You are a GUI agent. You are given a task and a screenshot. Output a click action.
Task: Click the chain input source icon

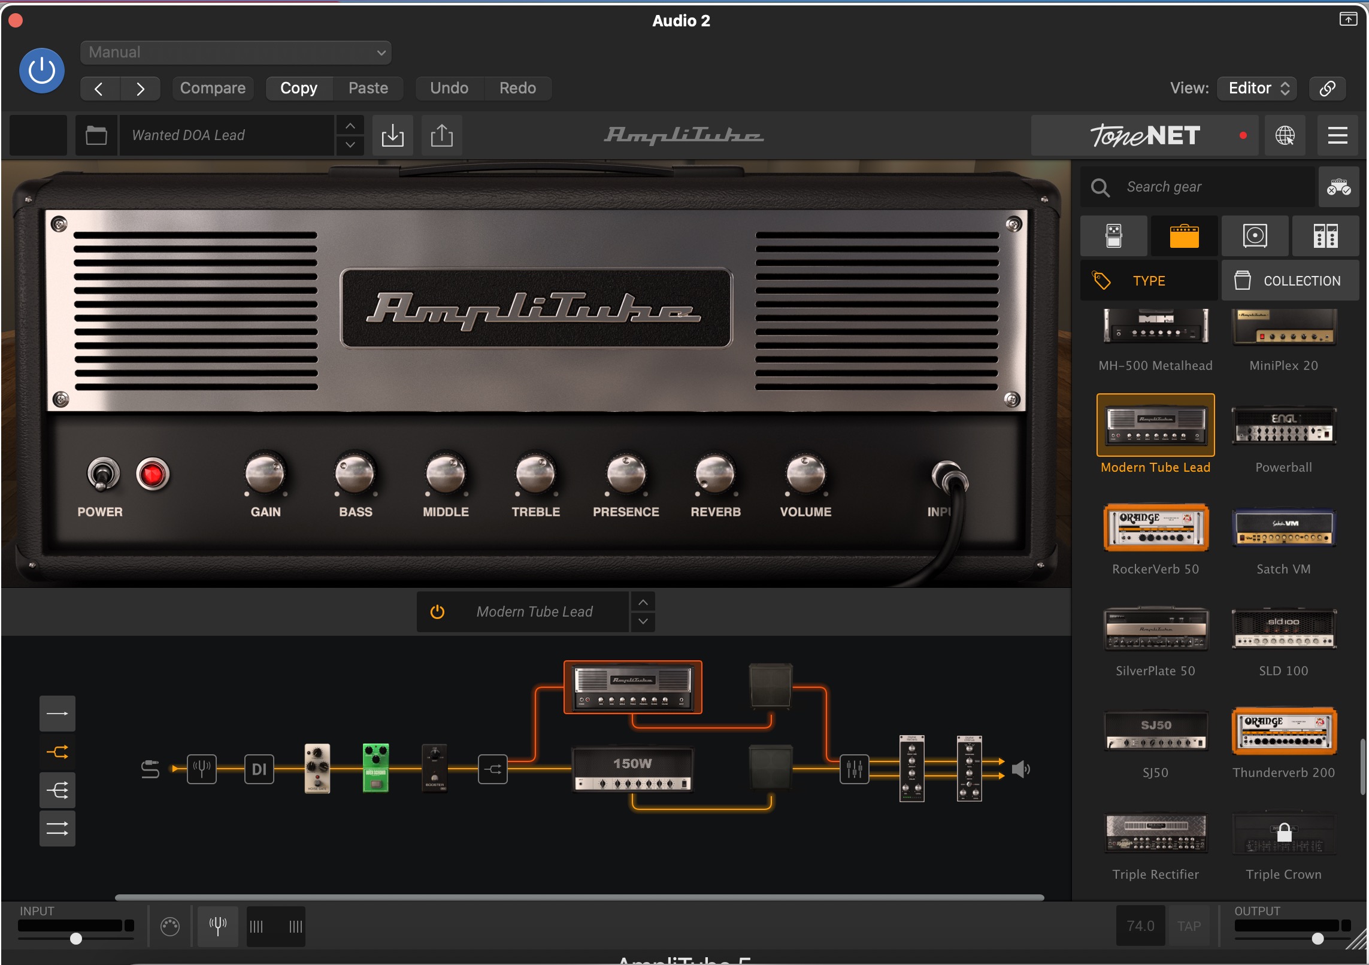[x=150, y=769]
